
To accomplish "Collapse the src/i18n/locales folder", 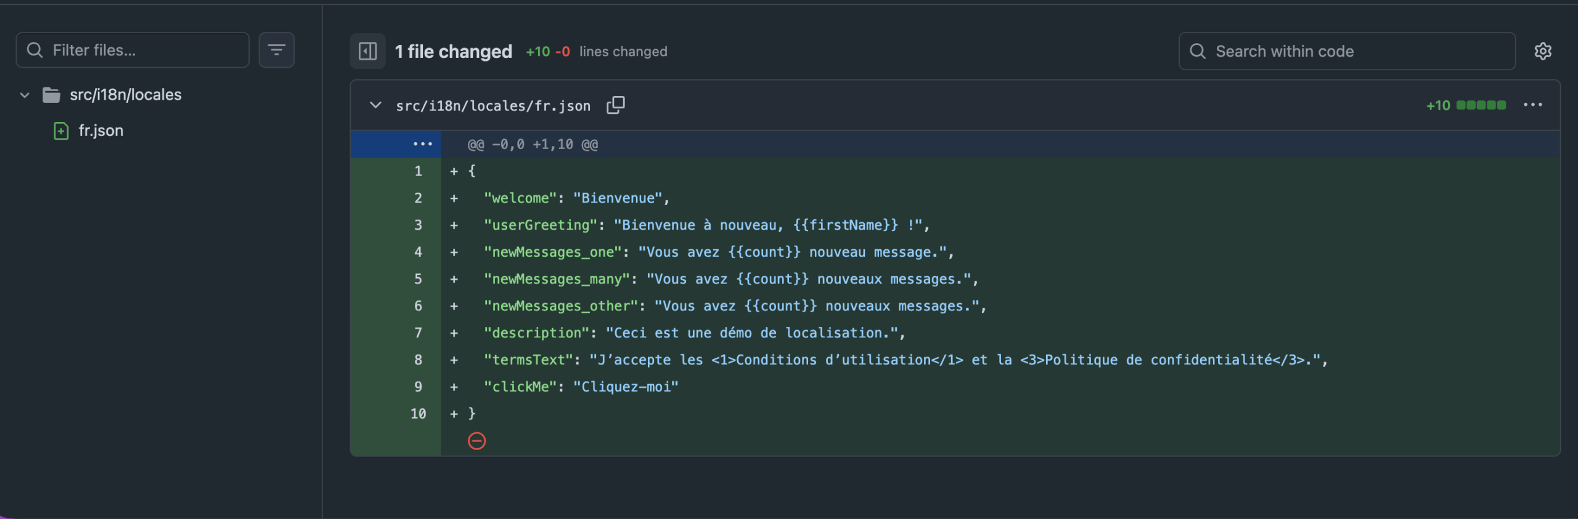I will coord(25,95).
